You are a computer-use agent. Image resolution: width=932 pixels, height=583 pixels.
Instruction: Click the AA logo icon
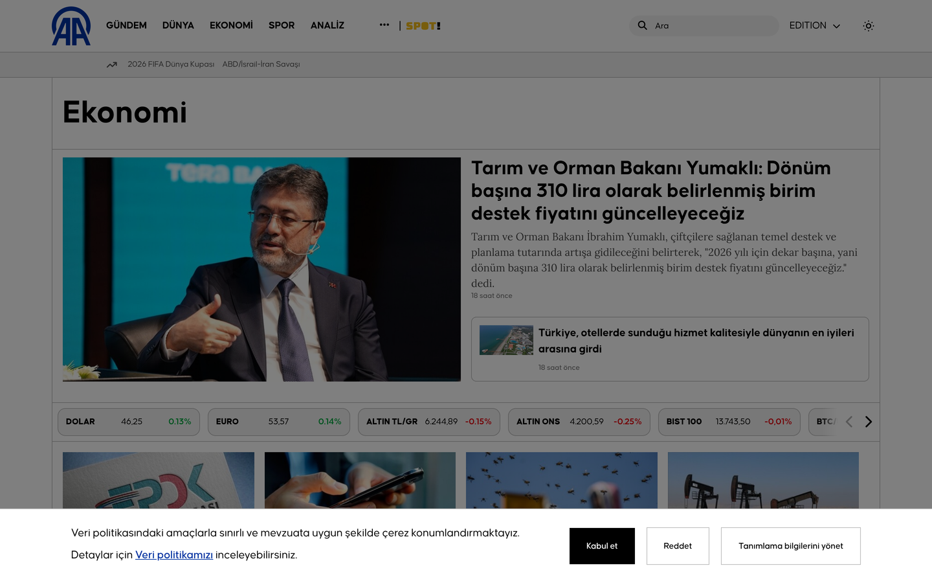71,26
